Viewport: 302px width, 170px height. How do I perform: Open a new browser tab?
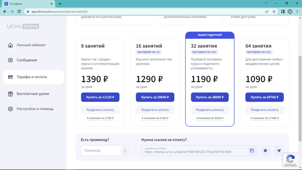(60, 4)
